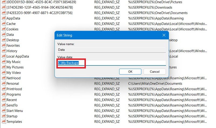Select icon of {0DDD015D-B06C...} value
This screenshot has height=128, width=216.
(4, 2)
